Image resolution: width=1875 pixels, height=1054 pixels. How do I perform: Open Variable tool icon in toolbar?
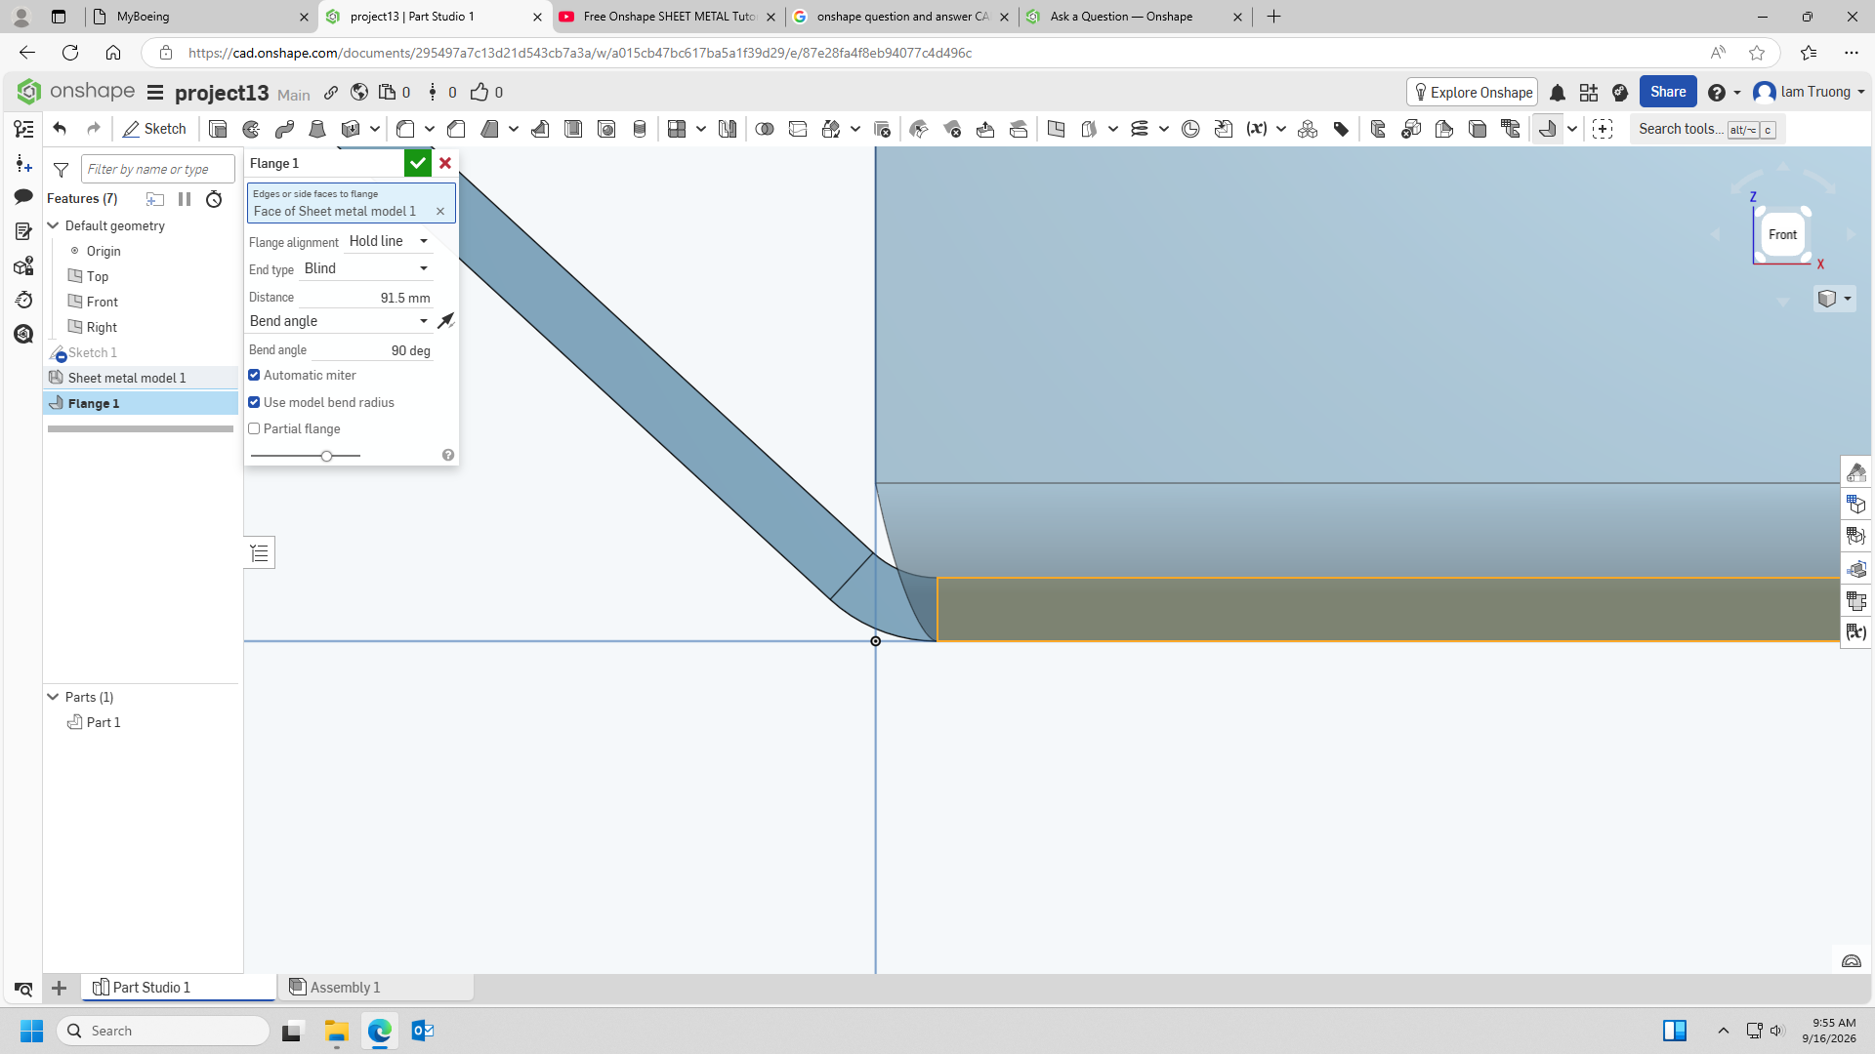pos(1257,129)
